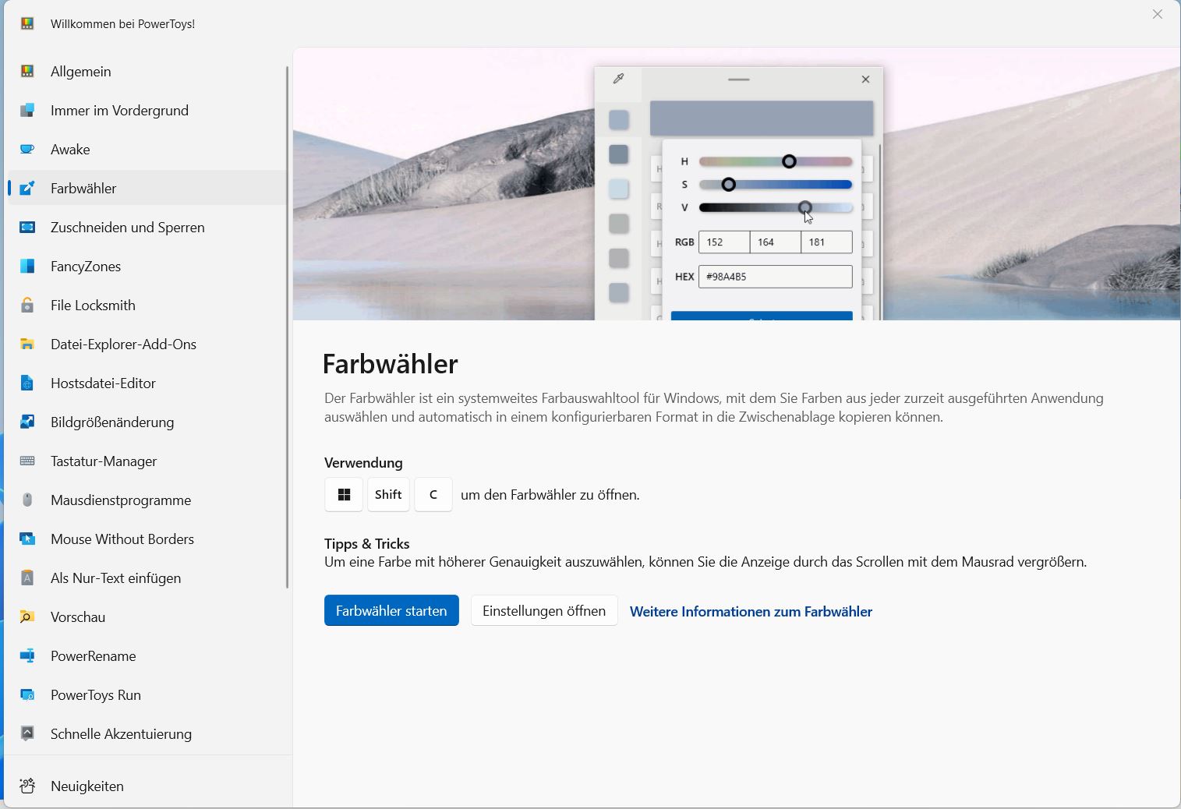Open the Awake coffee cup icon
Viewport: 1181px width, 809px height.
[27, 149]
